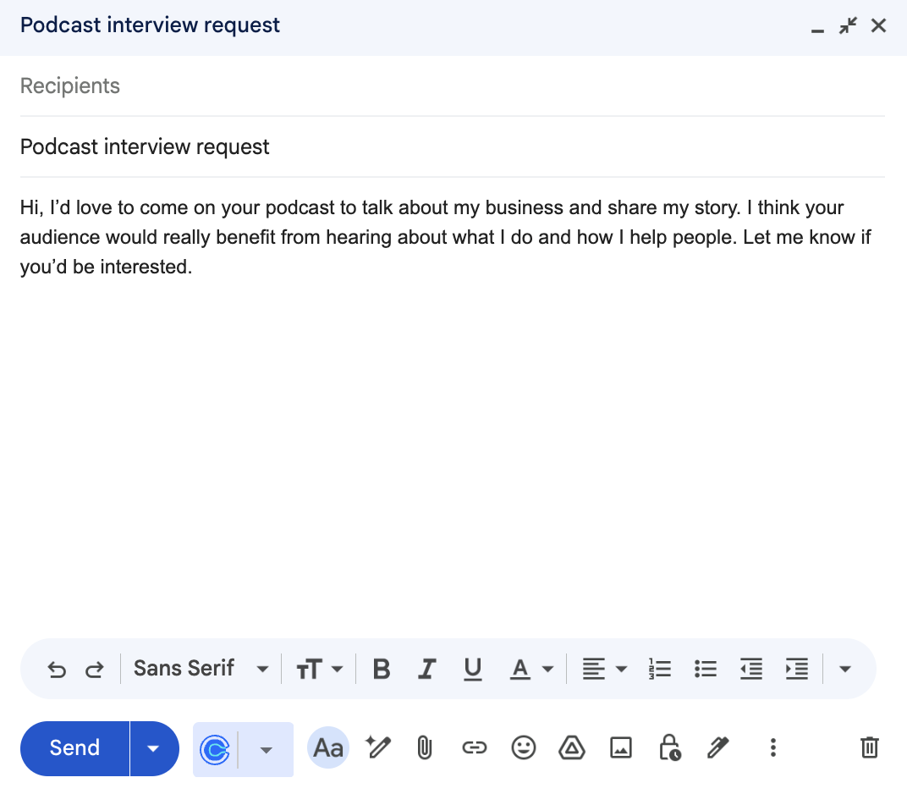The width and height of the screenshot is (907, 794).
Task: Toggle italic formatting
Action: coord(427,670)
